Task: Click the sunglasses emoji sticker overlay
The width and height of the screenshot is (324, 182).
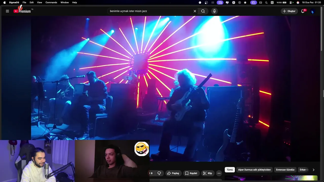Action: pyautogui.click(x=141, y=149)
